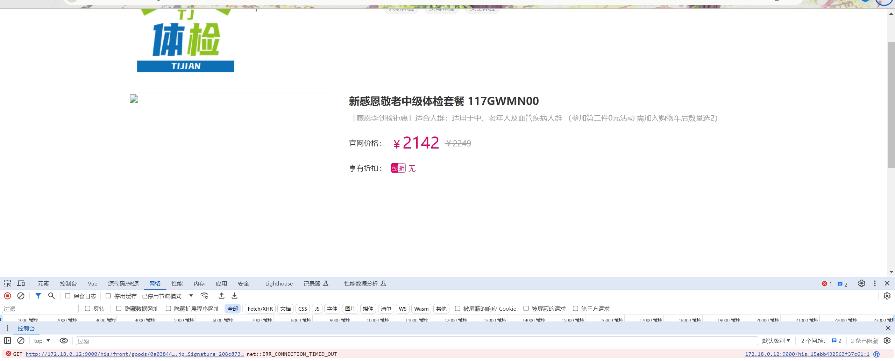
Task: Toggle the device toolbar icon
Action: [21, 283]
